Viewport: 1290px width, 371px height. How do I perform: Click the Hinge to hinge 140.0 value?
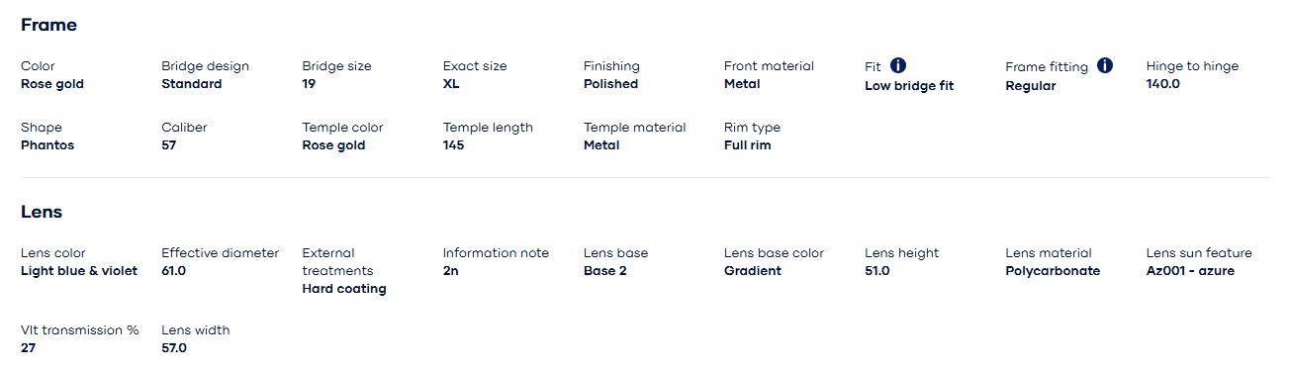pos(1163,84)
